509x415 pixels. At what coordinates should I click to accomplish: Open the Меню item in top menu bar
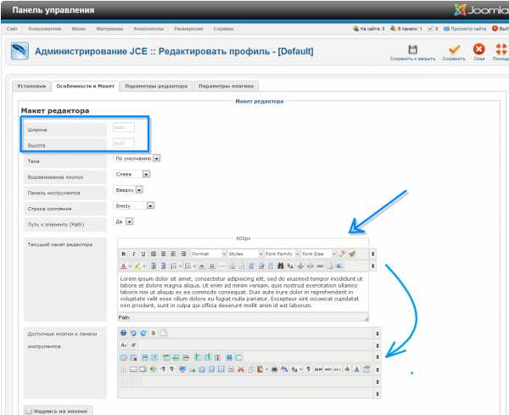79,29
